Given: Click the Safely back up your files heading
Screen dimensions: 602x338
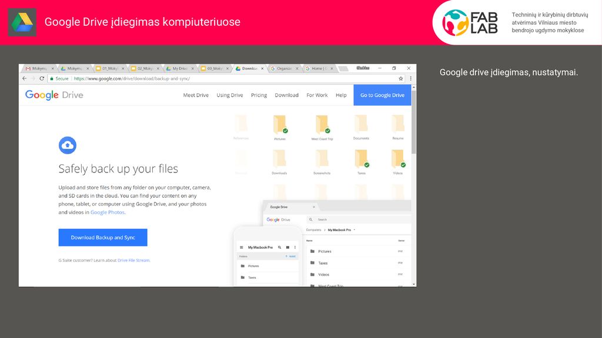Looking at the screenshot, I should click(118, 168).
